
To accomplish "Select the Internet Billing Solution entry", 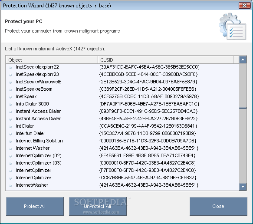I will (x=39, y=141).
